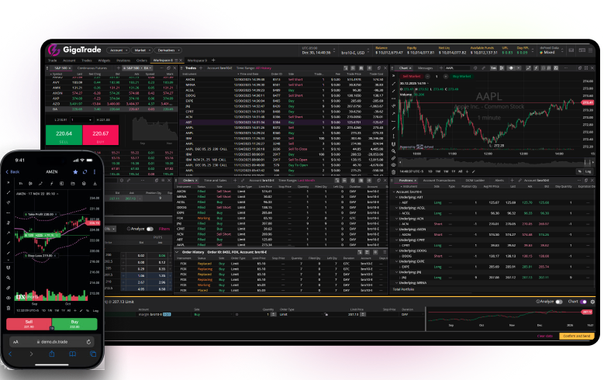Collapse the Underlying: ACGL group
This screenshot has height=380, width=604.
coord(396,208)
